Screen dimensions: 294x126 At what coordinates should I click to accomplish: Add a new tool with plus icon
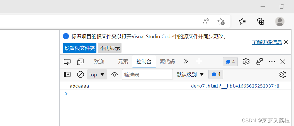(x=199, y=61)
